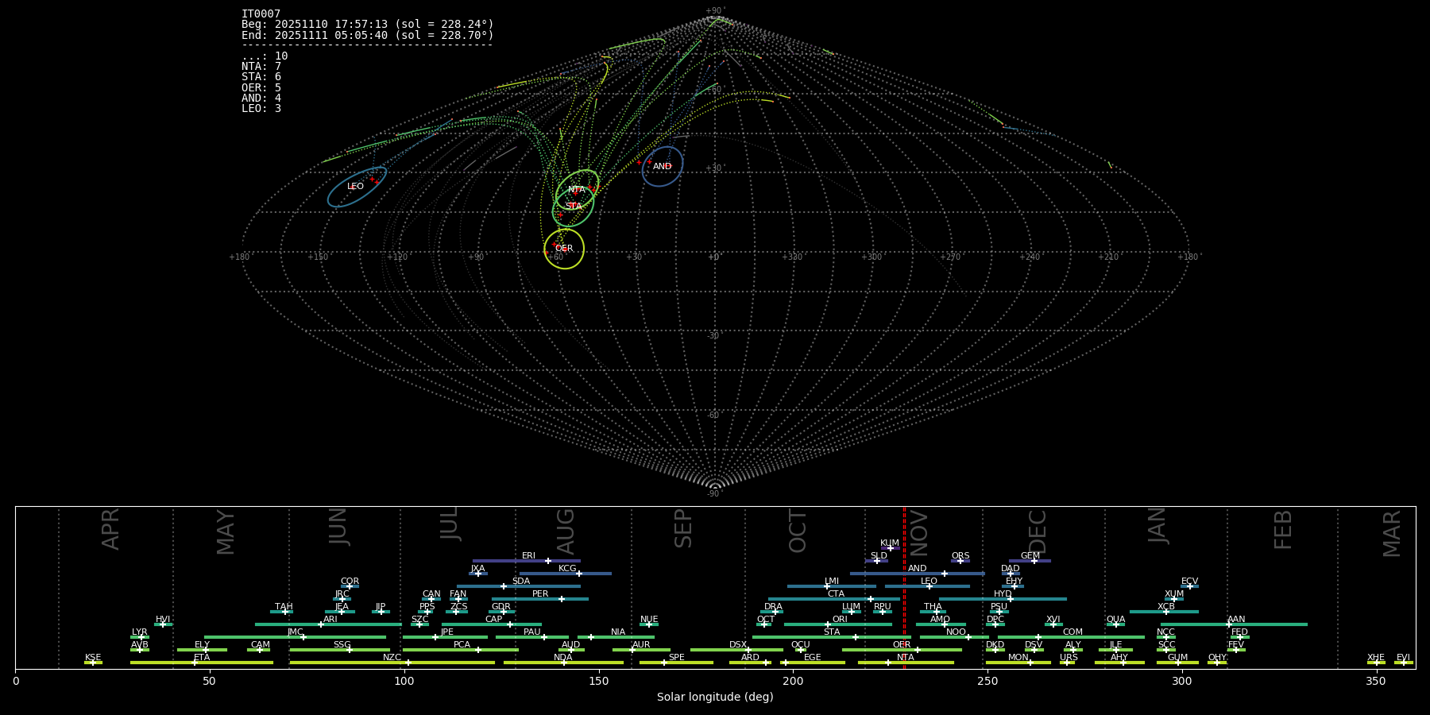The width and height of the screenshot is (1430, 715).
Task: Click the EVI shower label at timeline end
Action: [x=1403, y=658]
